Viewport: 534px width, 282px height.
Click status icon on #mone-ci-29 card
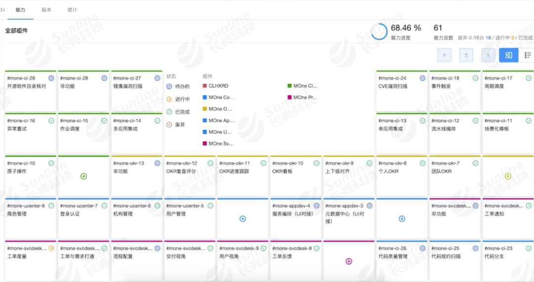51,78
